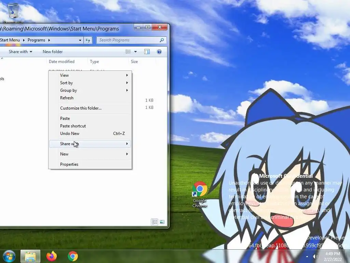Sort by Date modified column header
350x263 pixels.
[x=67, y=62]
